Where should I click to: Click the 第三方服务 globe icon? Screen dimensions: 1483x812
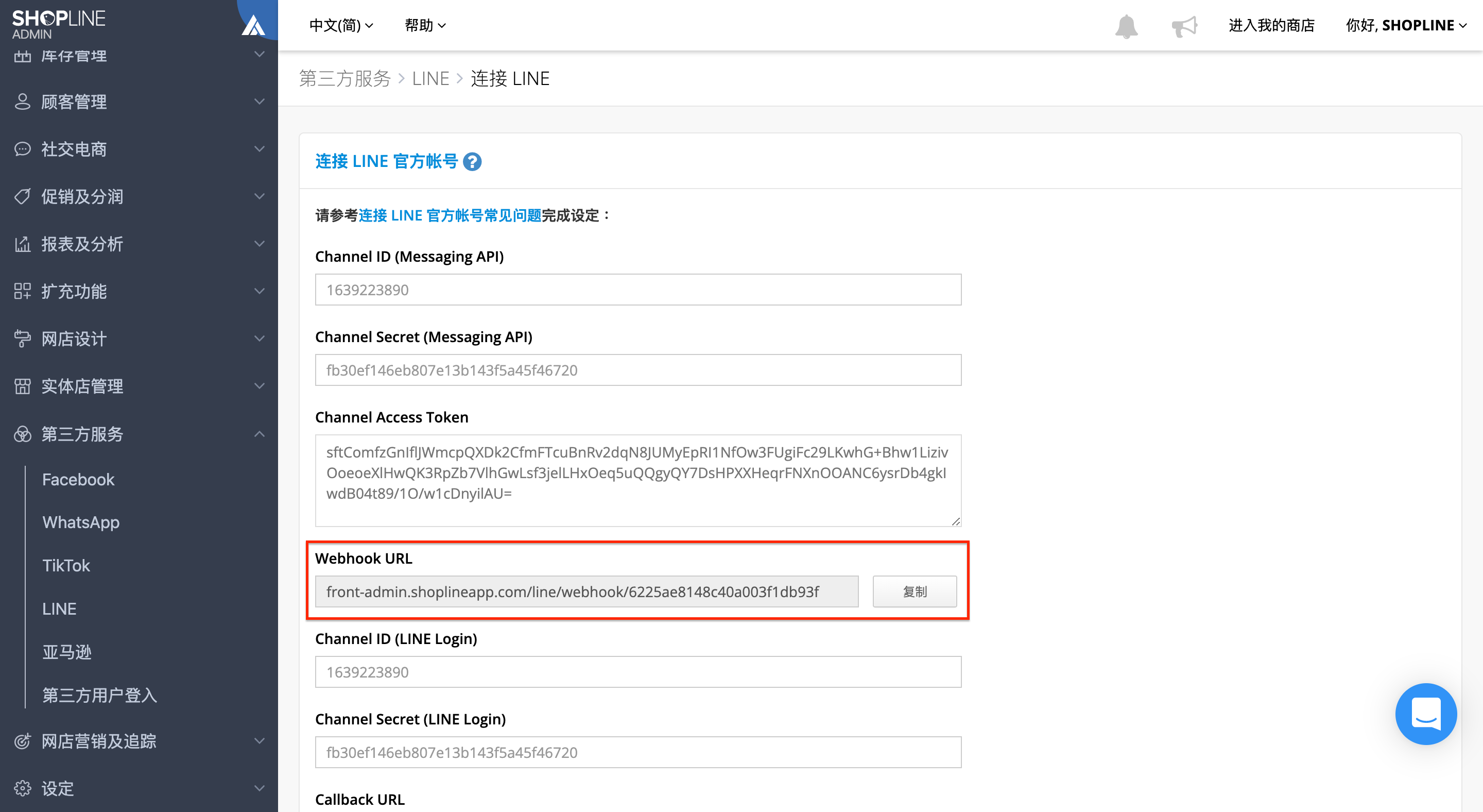pos(23,434)
